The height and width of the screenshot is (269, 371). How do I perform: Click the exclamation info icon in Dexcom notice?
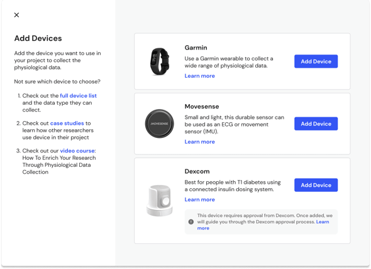click(191, 222)
